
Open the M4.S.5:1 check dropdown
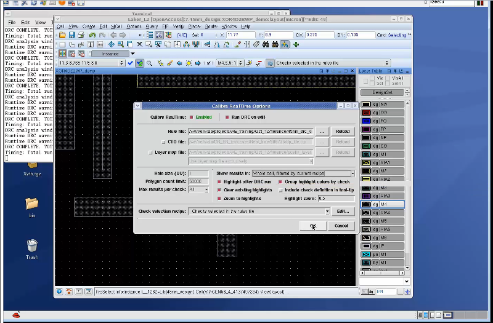click(x=240, y=63)
